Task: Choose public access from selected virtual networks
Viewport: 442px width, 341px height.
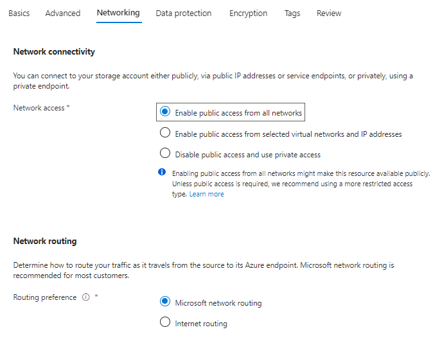Action: 165,134
